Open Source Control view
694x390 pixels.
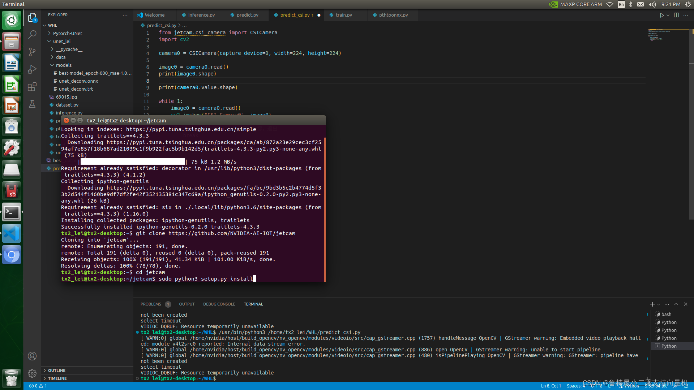point(32,52)
